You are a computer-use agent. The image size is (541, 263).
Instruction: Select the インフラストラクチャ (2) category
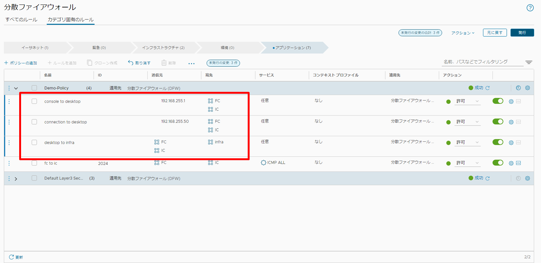(163, 48)
